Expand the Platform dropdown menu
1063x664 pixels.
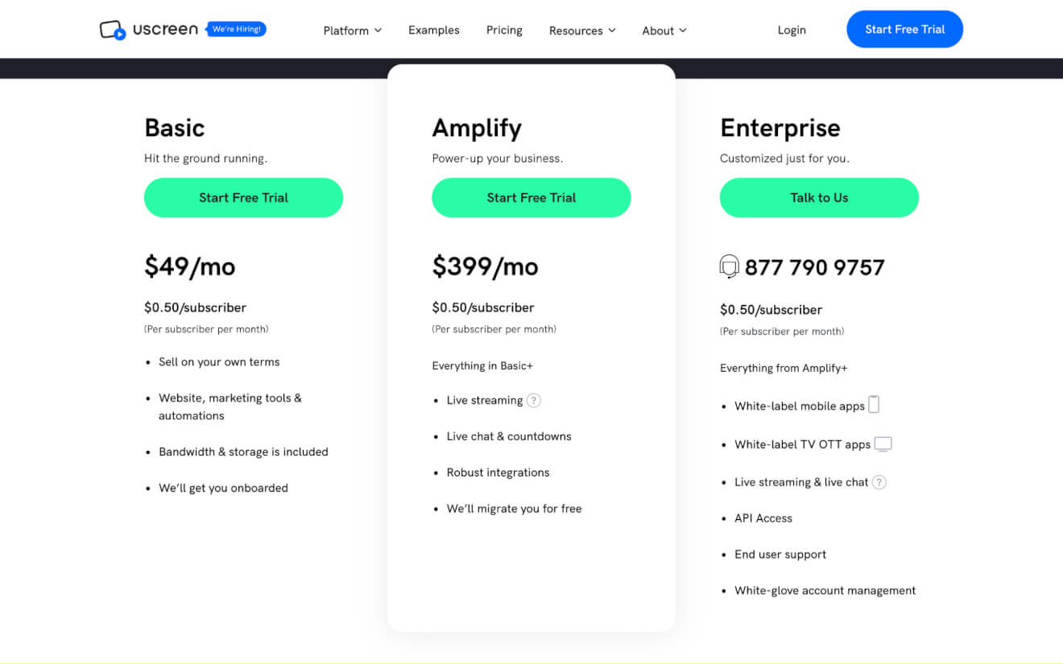353,31
